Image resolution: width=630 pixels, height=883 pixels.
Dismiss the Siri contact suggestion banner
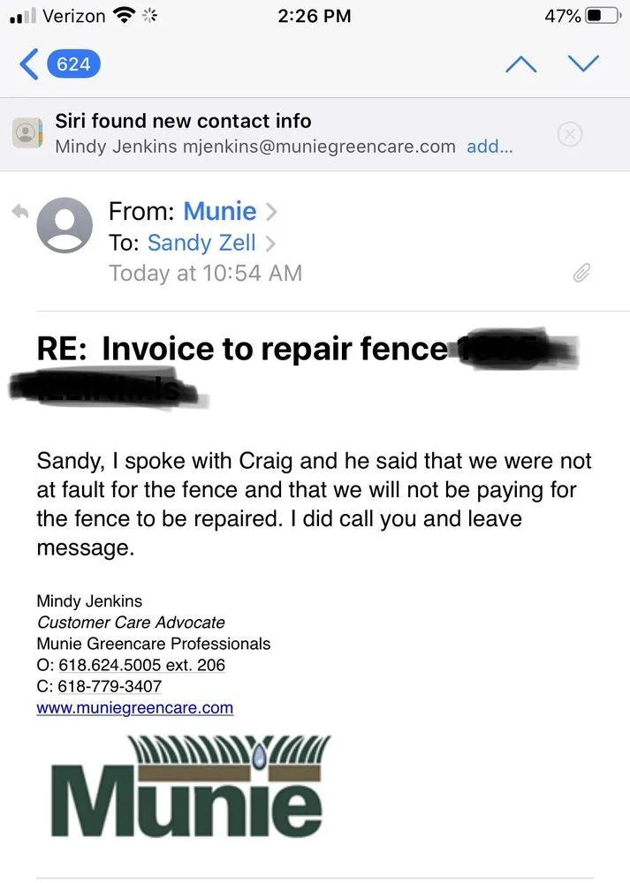570,133
